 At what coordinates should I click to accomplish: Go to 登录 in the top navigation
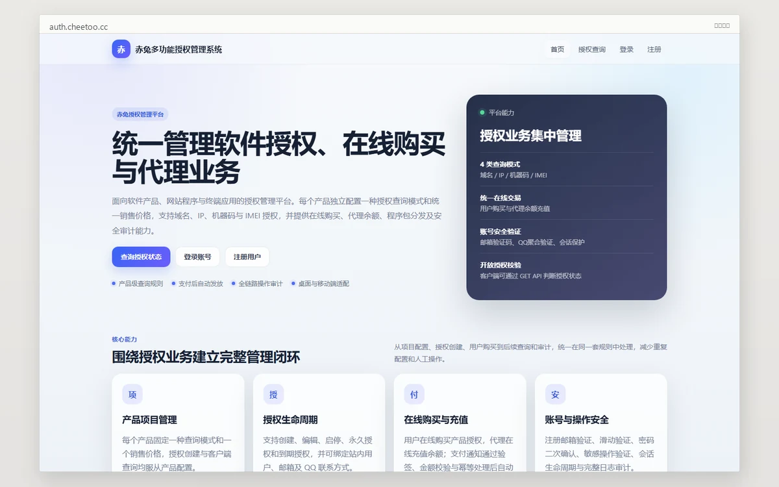(x=626, y=49)
